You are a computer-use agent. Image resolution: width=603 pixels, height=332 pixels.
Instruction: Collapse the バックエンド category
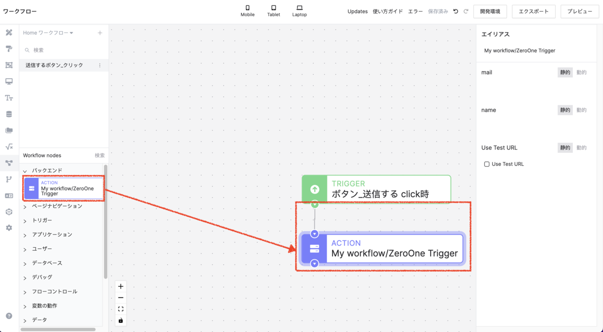point(25,171)
